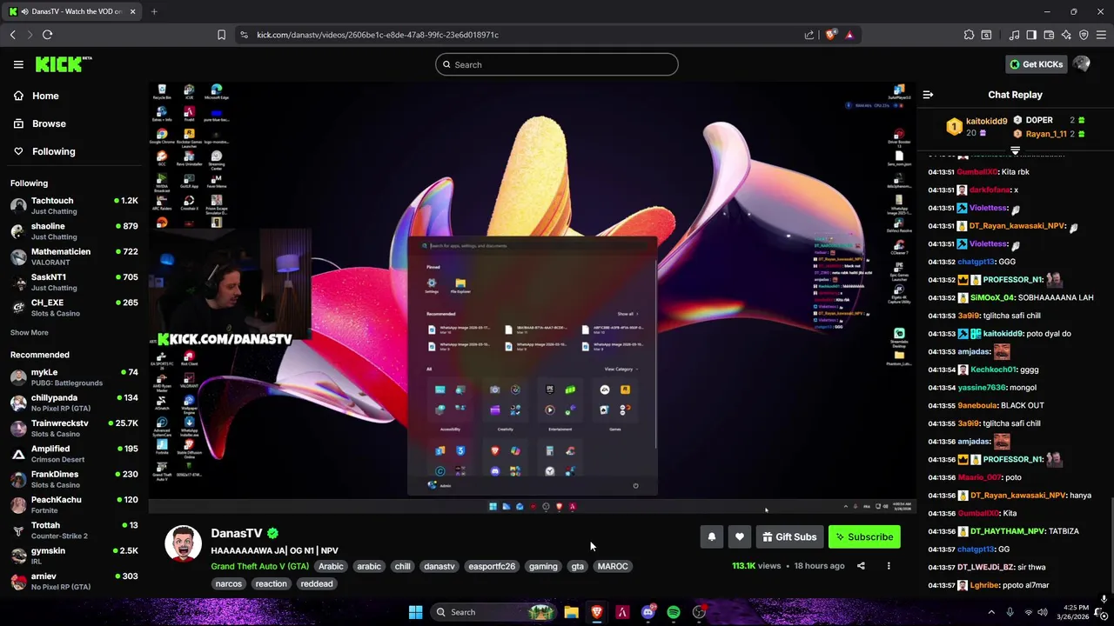The width and height of the screenshot is (1114, 626).
Task: Click DanasTV streamer avatar
Action: [183, 543]
